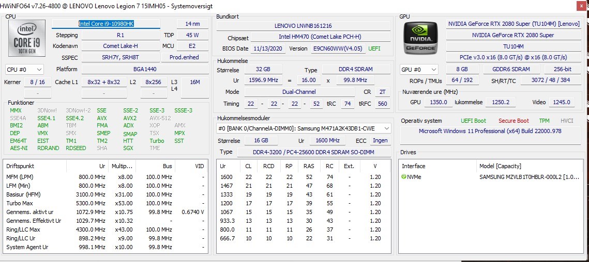The image size is (589, 262).
Task: Click the TDP value 45 W
Action: [x=192, y=35]
